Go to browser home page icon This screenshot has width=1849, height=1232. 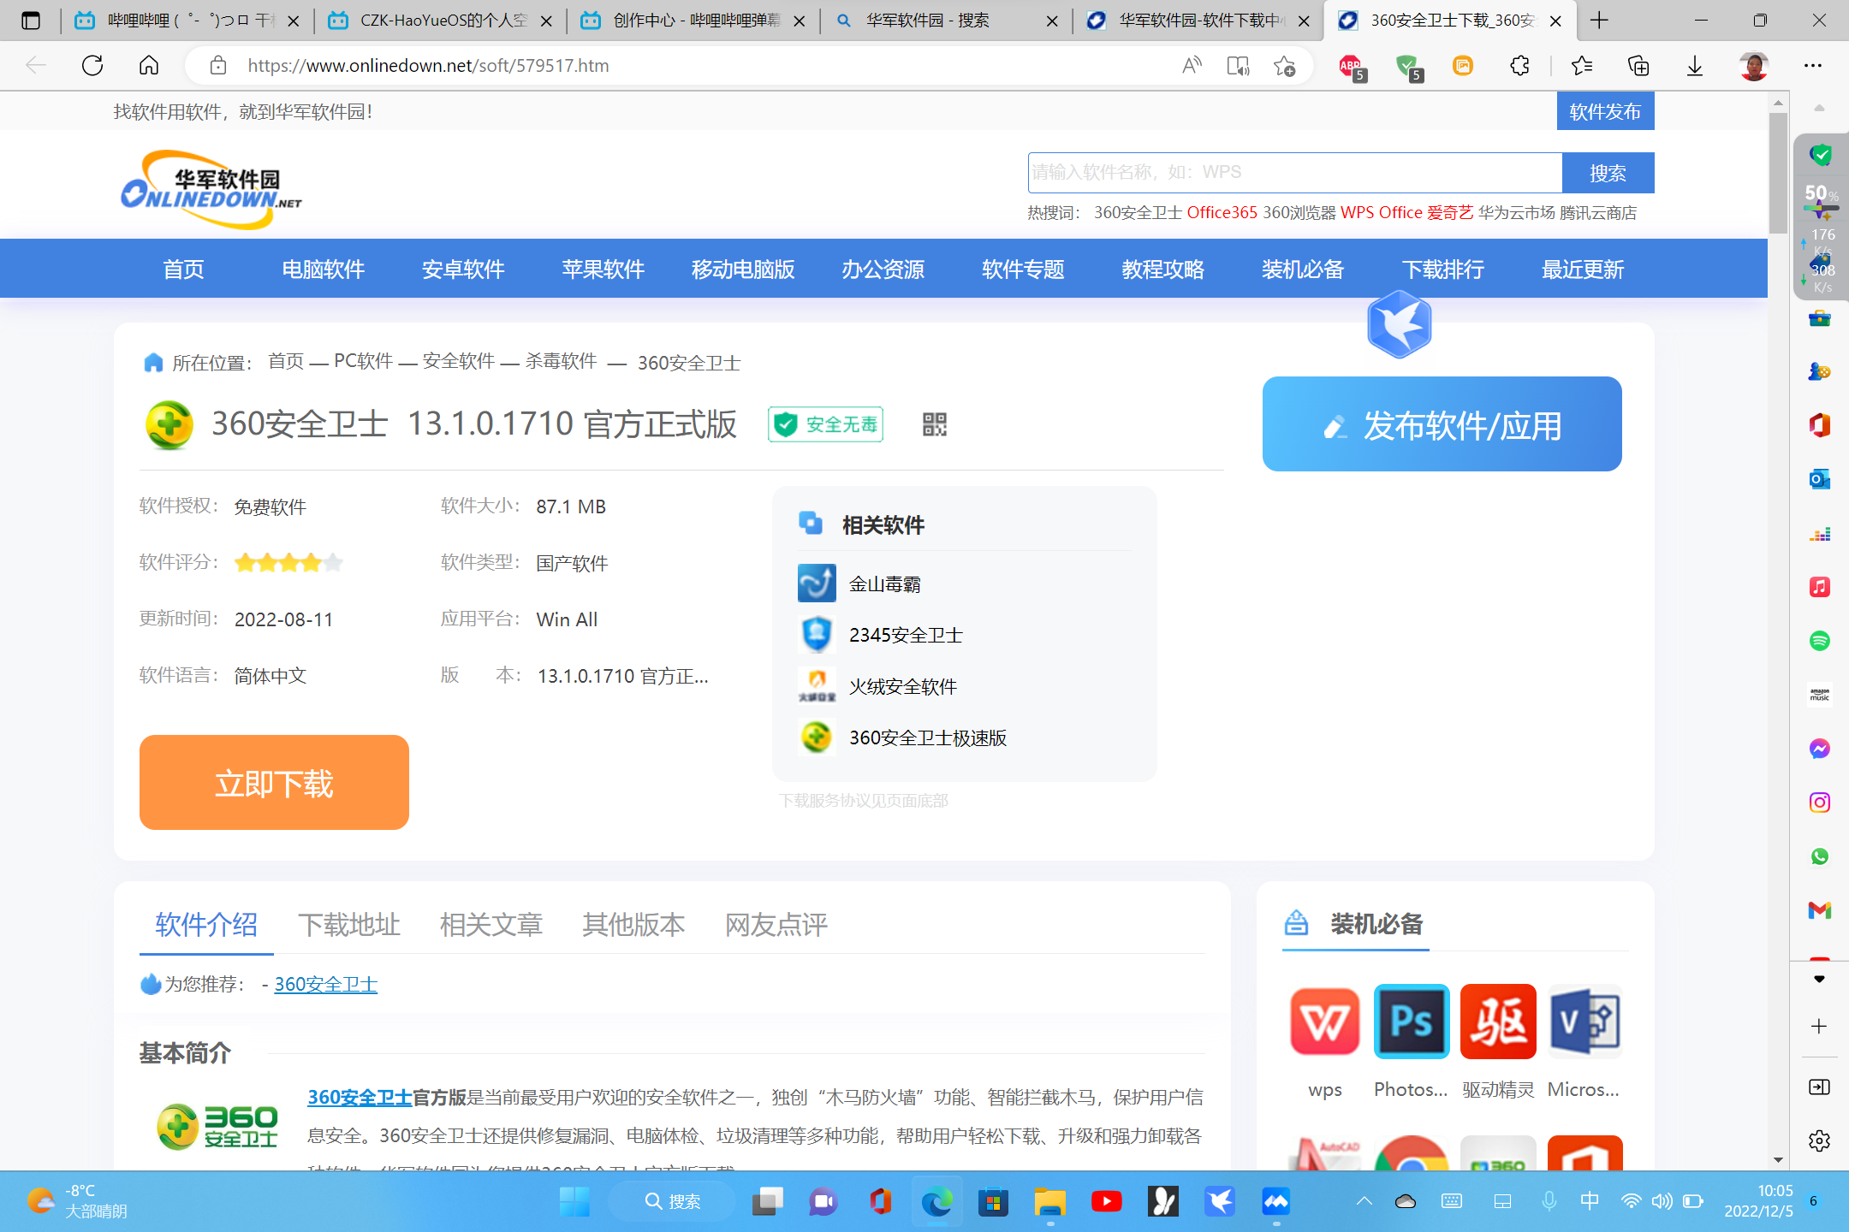(149, 66)
